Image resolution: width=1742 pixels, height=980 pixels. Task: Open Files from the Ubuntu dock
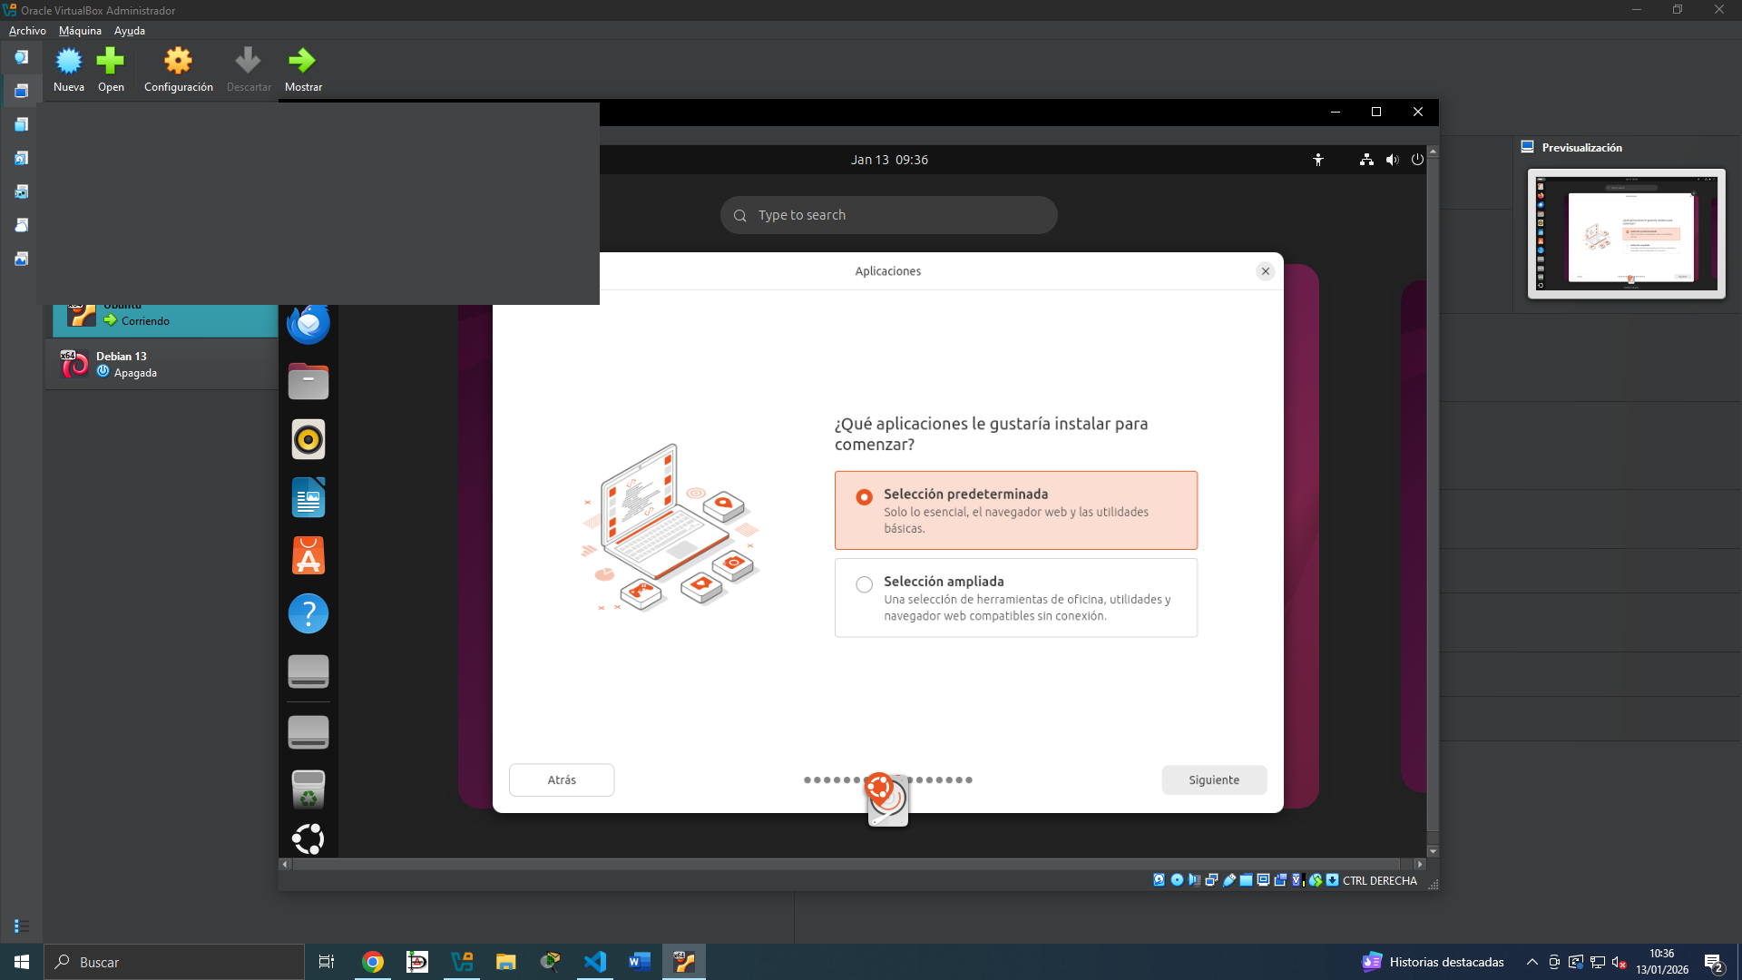tap(308, 382)
